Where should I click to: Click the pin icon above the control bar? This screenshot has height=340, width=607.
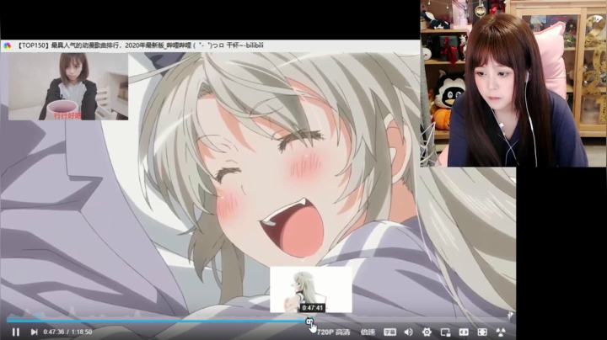pos(510,316)
